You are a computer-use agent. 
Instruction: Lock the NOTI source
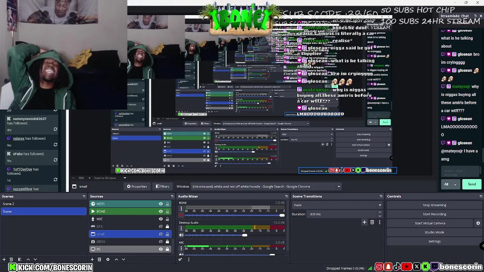click(167, 204)
